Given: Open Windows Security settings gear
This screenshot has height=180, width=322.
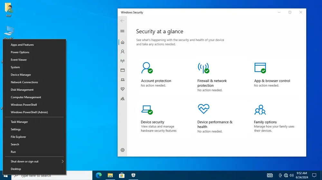Looking at the screenshot, I should click(122, 150).
